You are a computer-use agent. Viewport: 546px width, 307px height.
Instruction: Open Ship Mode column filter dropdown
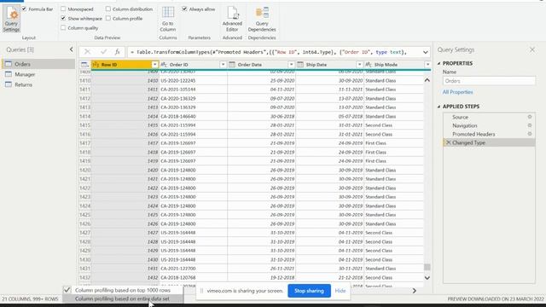tap(427, 65)
